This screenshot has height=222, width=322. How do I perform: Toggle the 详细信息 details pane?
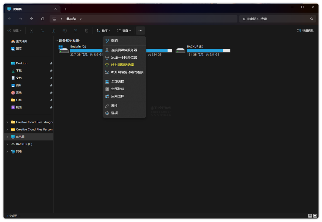coord(305,31)
